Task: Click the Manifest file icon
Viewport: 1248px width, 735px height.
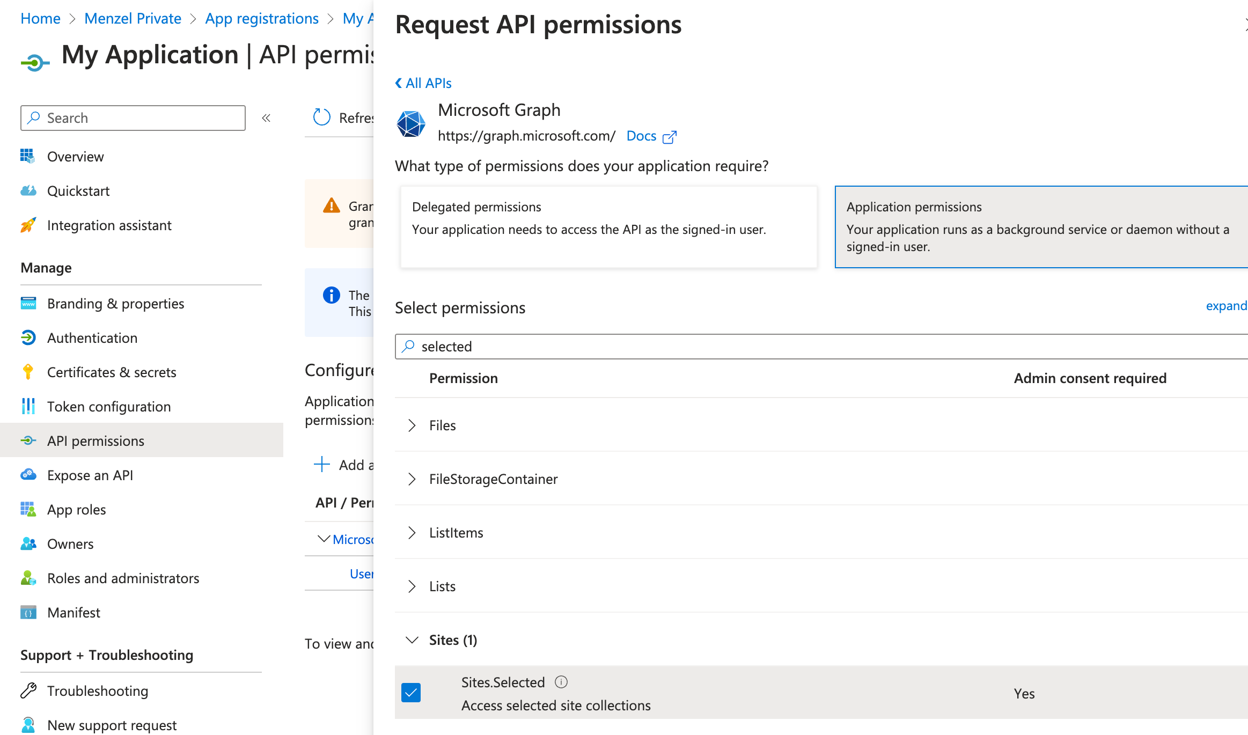Action: [x=28, y=613]
